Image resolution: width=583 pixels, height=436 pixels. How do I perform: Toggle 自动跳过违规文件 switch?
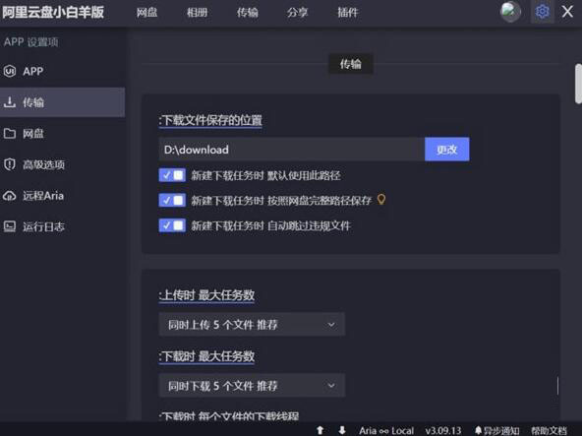pos(172,225)
